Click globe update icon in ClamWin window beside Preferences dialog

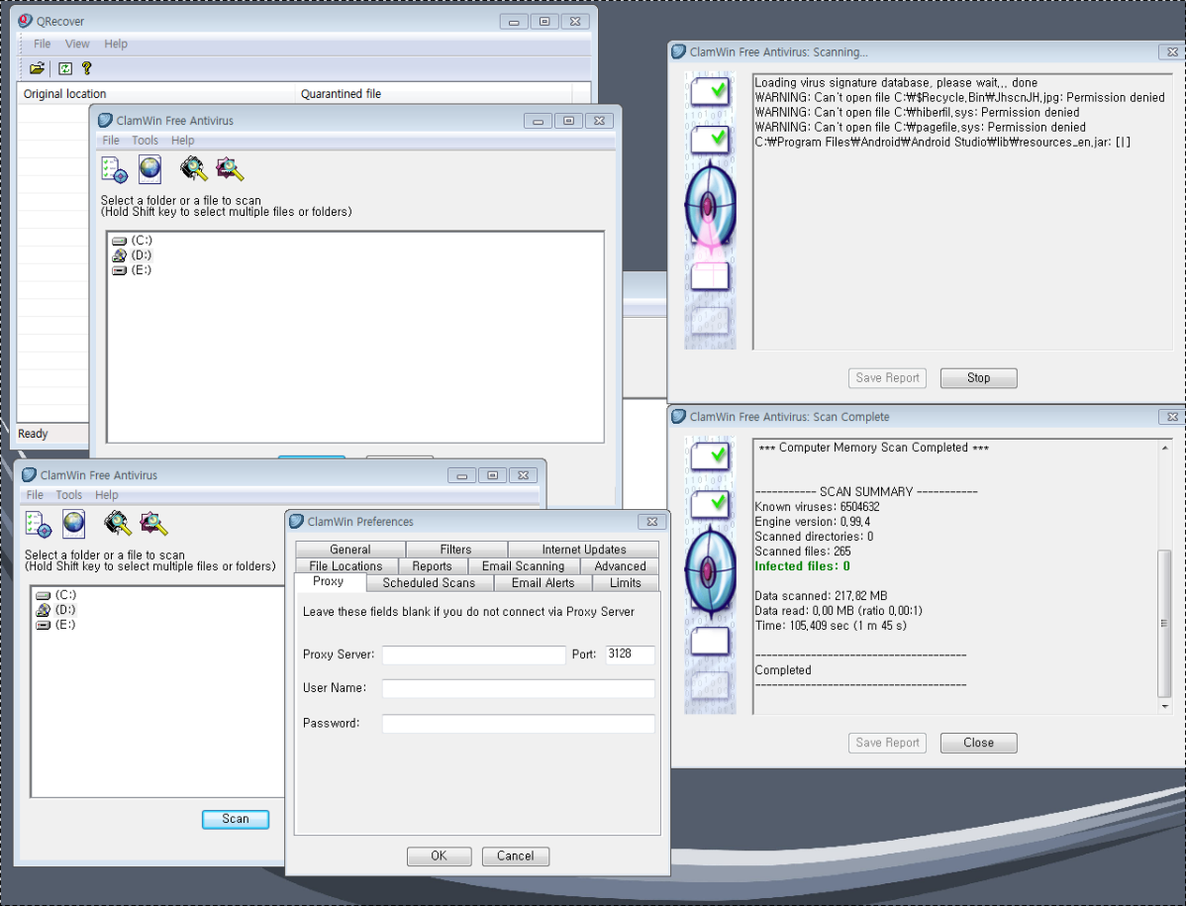[73, 523]
